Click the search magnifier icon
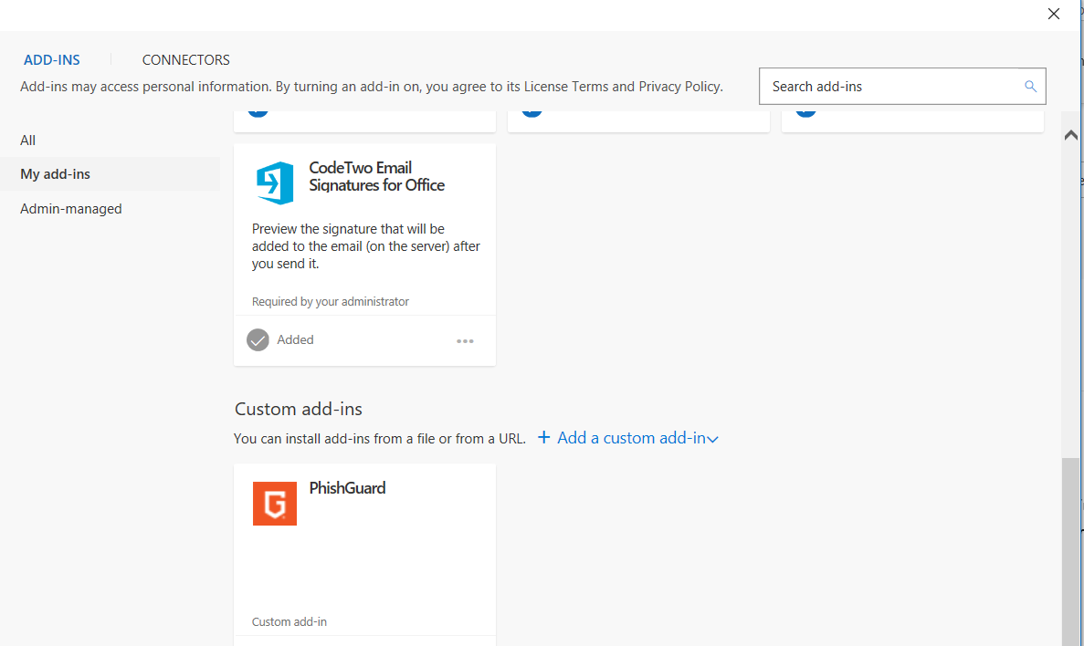Image resolution: width=1084 pixels, height=646 pixels. click(x=1030, y=87)
